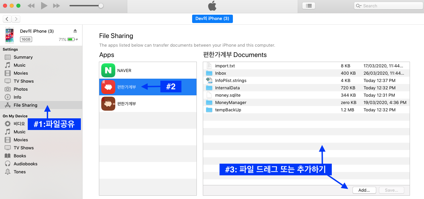Select the Inbox folder icon
The height and width of the screenshot is (199, 424).
[x=209, y=73]
